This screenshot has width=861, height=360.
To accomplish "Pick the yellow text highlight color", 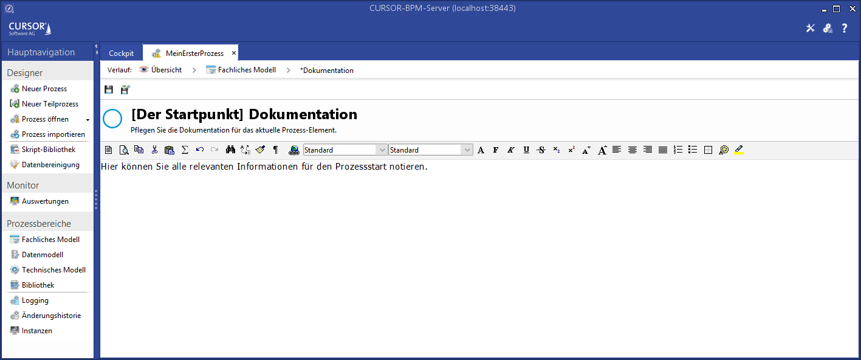I will (x=739, y=150).
